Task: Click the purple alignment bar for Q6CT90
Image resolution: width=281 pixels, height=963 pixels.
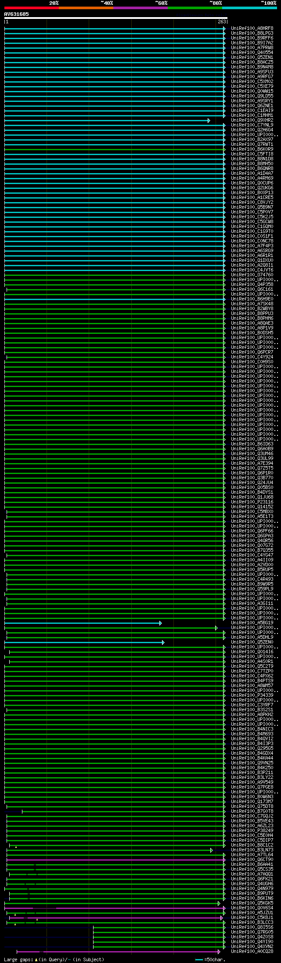Action: click(116, 860)
